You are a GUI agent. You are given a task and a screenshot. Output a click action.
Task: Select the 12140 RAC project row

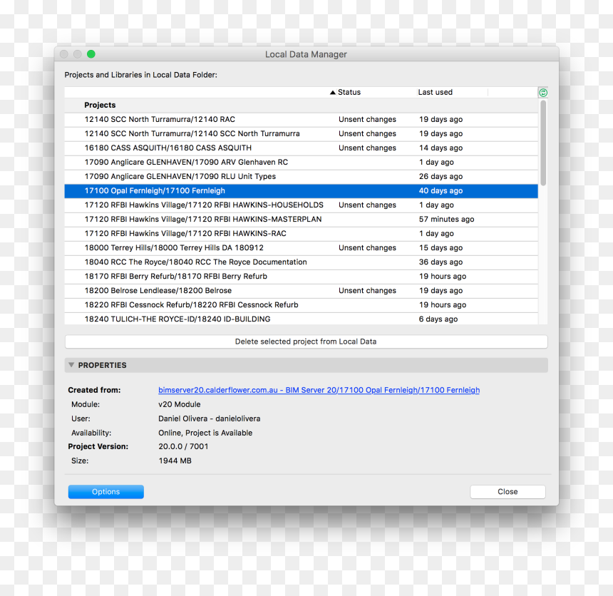[301, 119]
